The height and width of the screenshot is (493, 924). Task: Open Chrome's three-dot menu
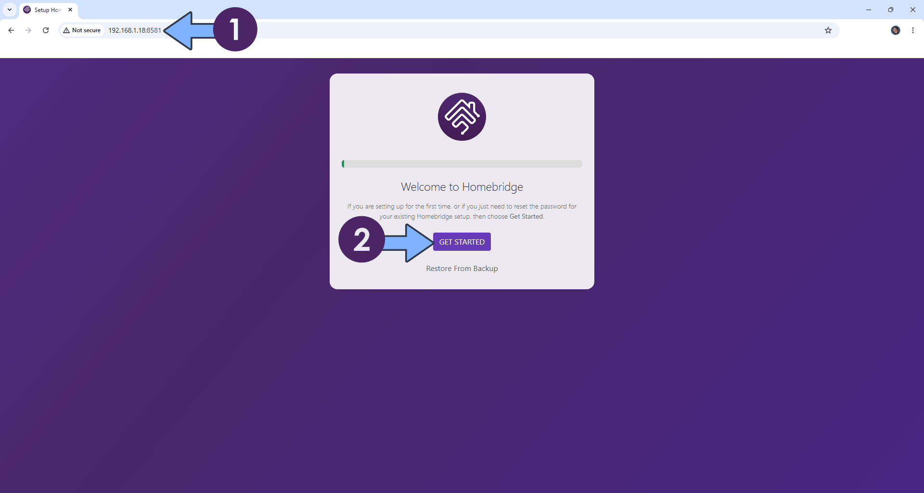[x=913, y=30]
